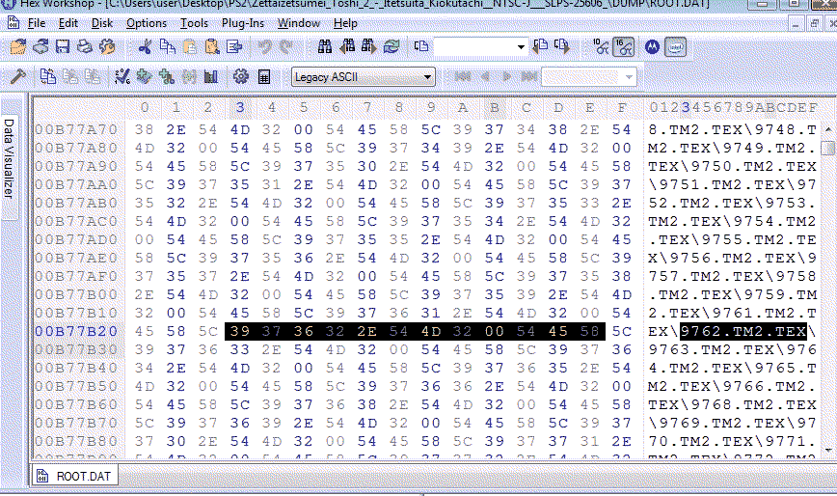This screenshot has width=837, height=496.
Task: Click first hex byte 38 in row 00B77A70
Action: (x=144, y=129)
